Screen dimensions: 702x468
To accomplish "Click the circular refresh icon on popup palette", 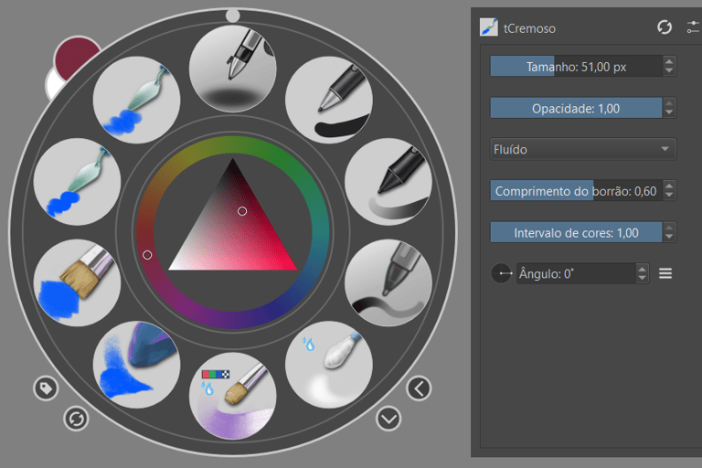I will coord(76,419).
